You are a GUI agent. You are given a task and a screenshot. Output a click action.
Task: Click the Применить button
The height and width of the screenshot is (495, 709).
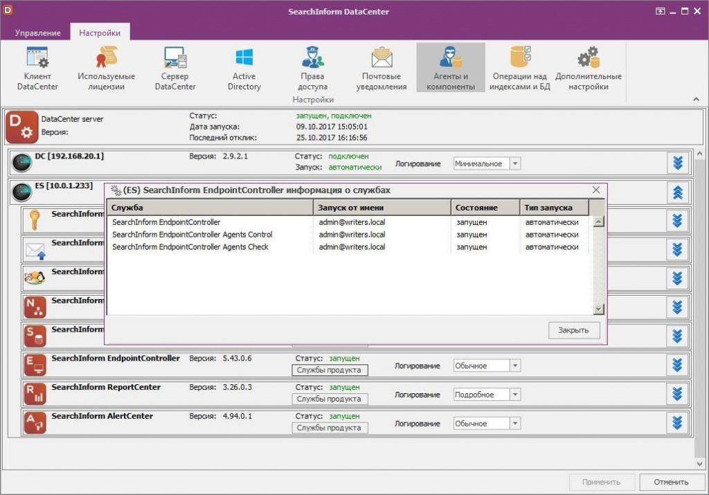pyautogui.click(x=602, y=483)
